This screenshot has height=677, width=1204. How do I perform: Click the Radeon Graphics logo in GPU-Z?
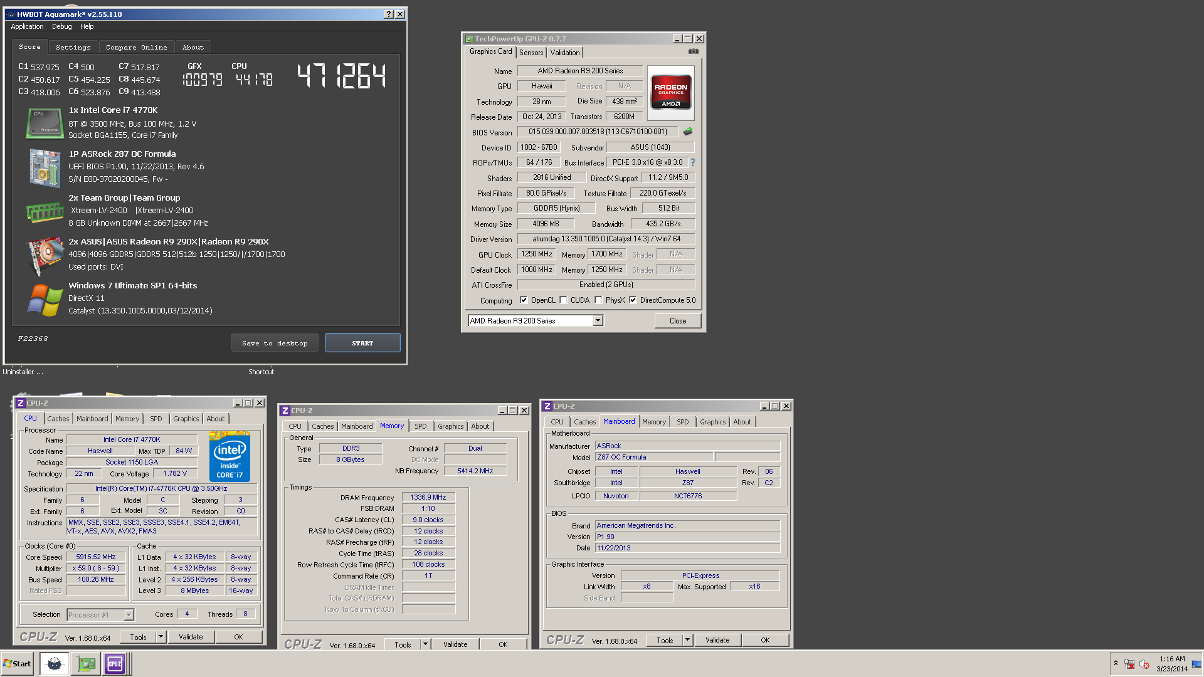[x=670, y=93]
